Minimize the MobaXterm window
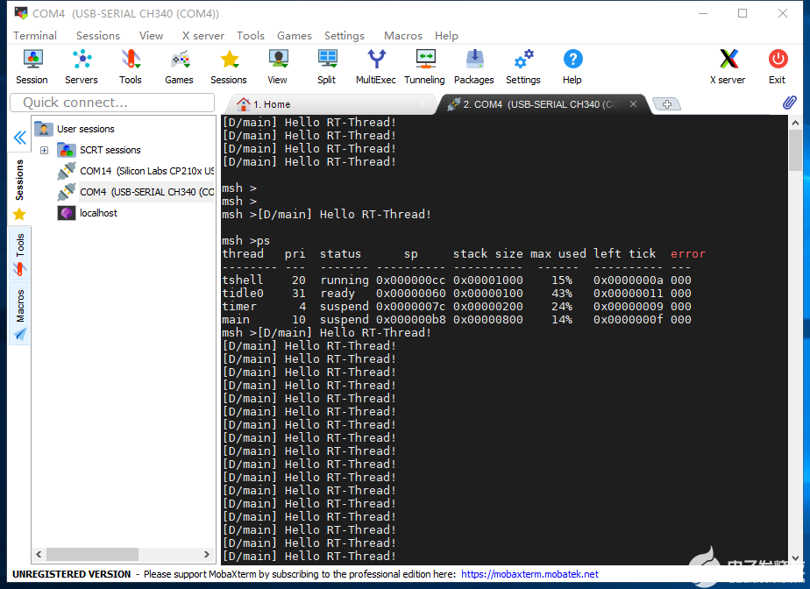 click(703, 13)
